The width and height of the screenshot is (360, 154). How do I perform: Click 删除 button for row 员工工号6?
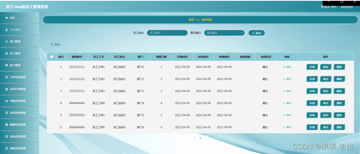[x=339, y=127]
